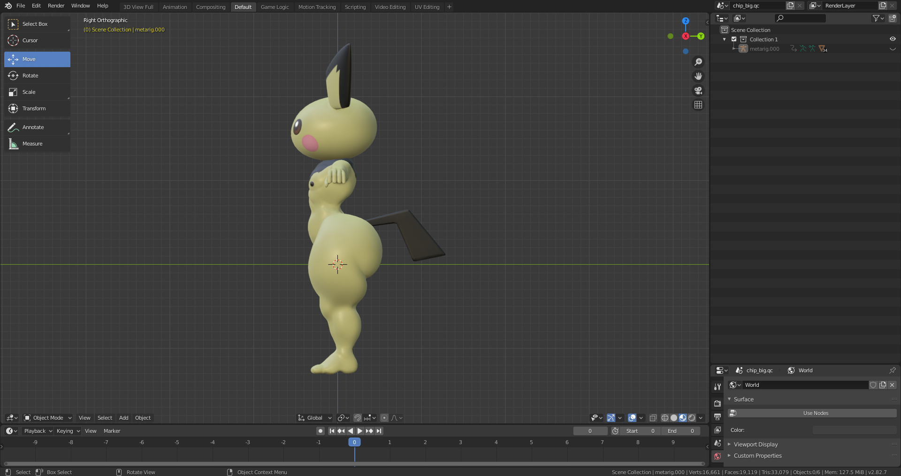Toggle camera view with the camera icon
Screen dimensions: 901x476
tap(698, 91)
